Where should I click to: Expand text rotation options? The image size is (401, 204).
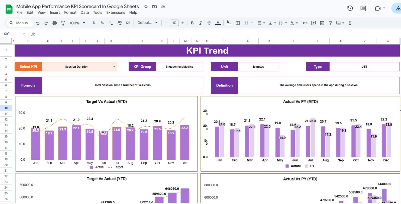297,23
